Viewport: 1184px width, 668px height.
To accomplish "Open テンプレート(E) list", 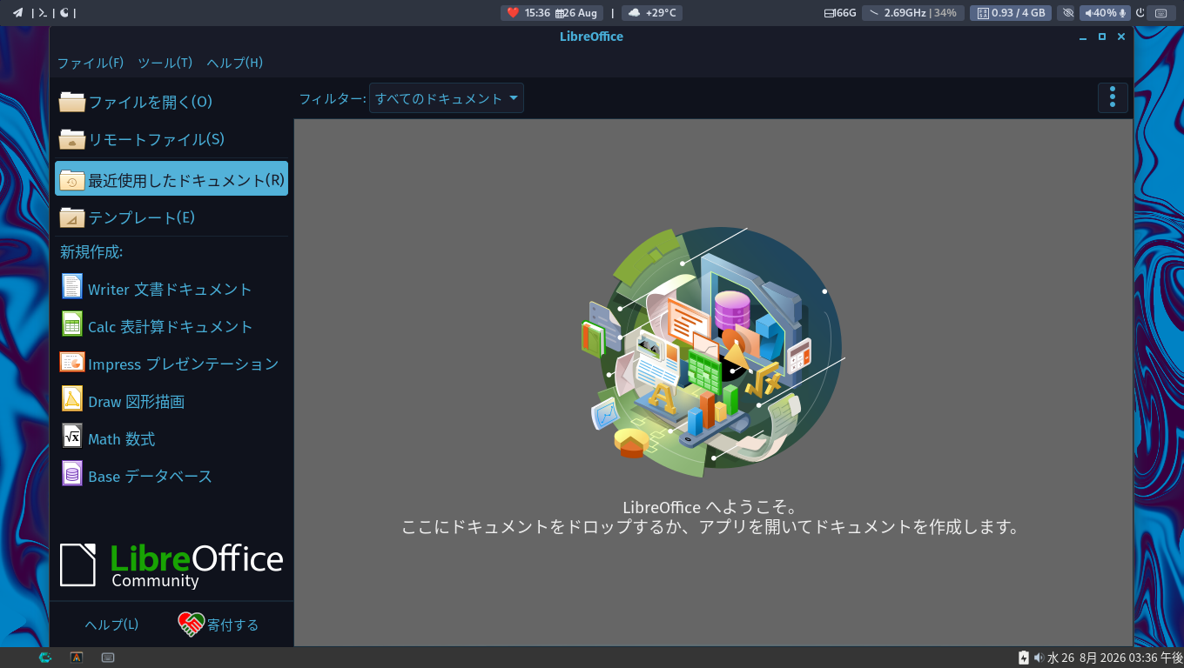I will point(172,217).
